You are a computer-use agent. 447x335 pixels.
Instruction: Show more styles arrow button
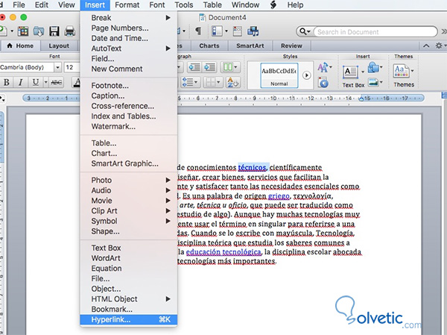[306, 75]
